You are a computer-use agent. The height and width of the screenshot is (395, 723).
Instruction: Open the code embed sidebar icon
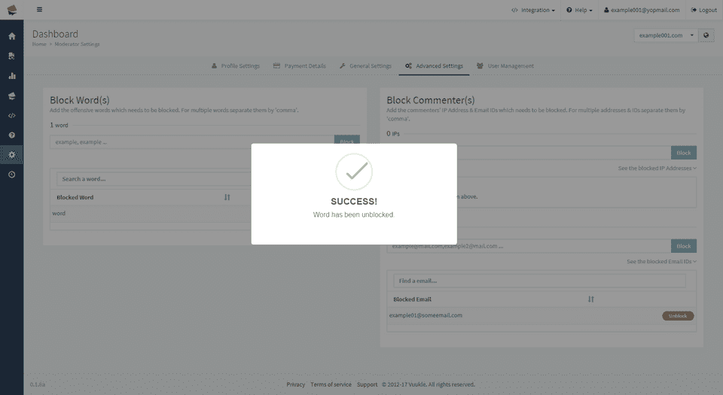pos(12,116)
